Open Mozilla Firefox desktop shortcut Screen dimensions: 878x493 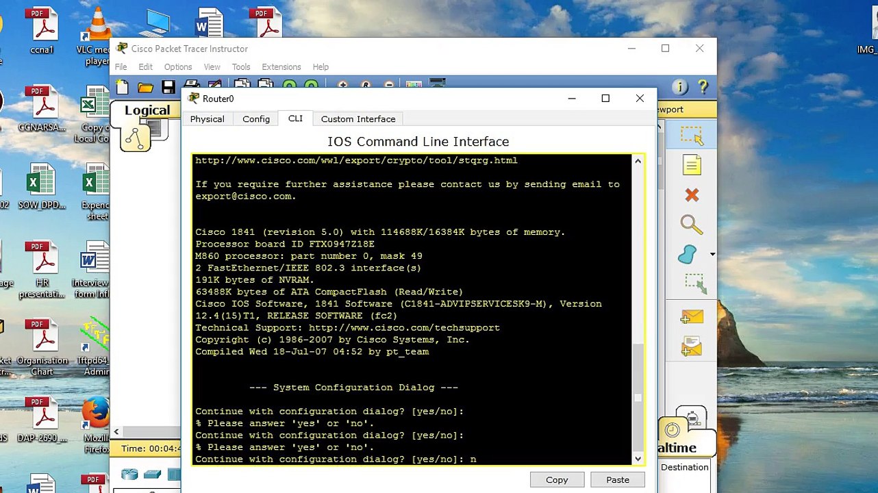96,426
